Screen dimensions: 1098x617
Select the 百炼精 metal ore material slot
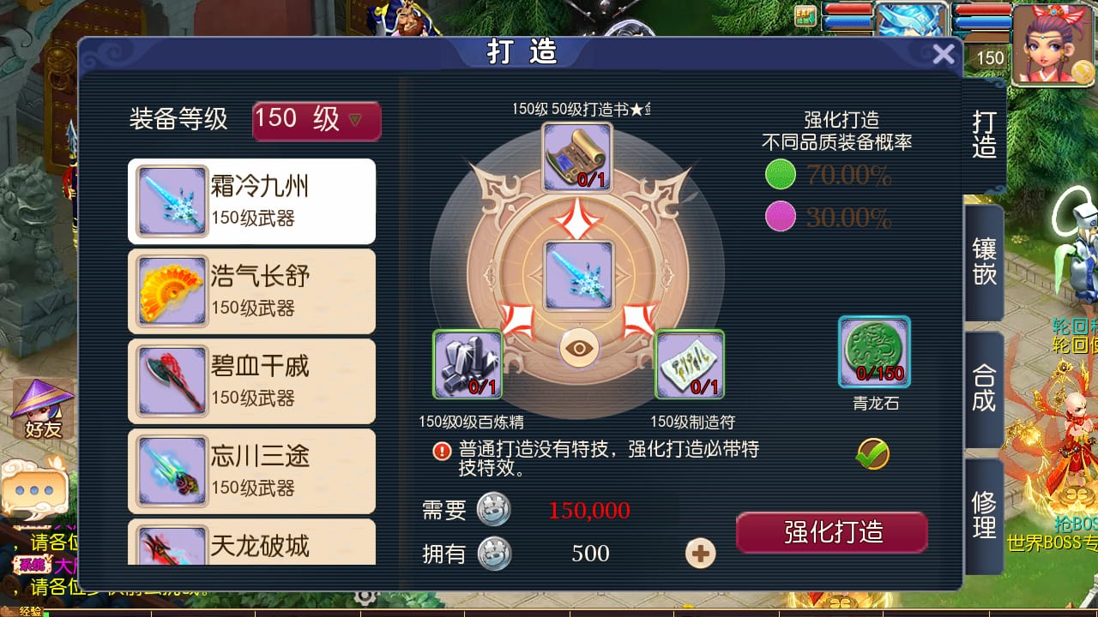tap(468, 364)
